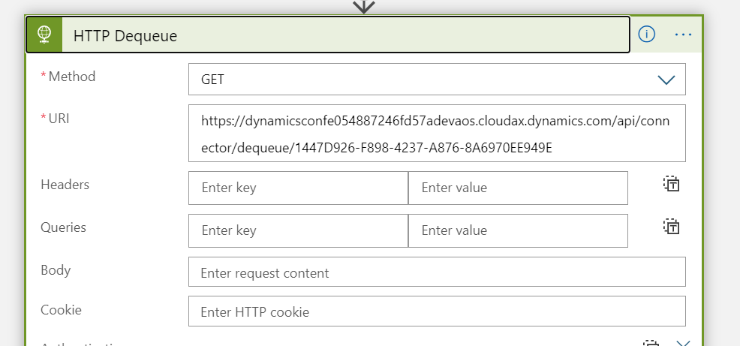
Task: Click the URI field label
Action: pyautogui.click(x=59, y=119)
